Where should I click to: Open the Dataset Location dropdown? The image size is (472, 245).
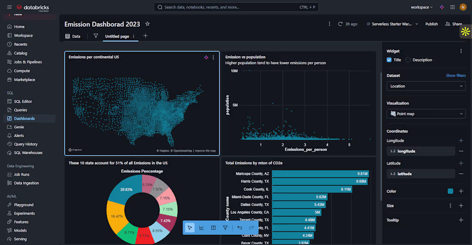[426, 86]
